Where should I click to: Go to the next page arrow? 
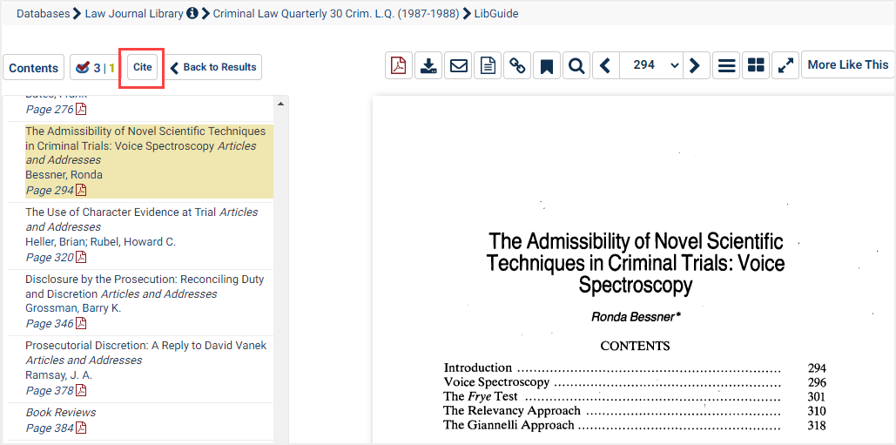694,65
